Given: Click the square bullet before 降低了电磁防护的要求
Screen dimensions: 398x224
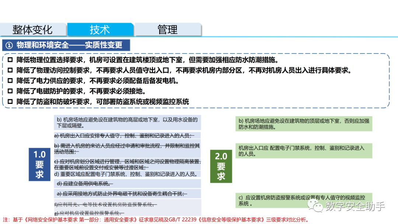Looking at the screenshot, I should coord(10,91).
